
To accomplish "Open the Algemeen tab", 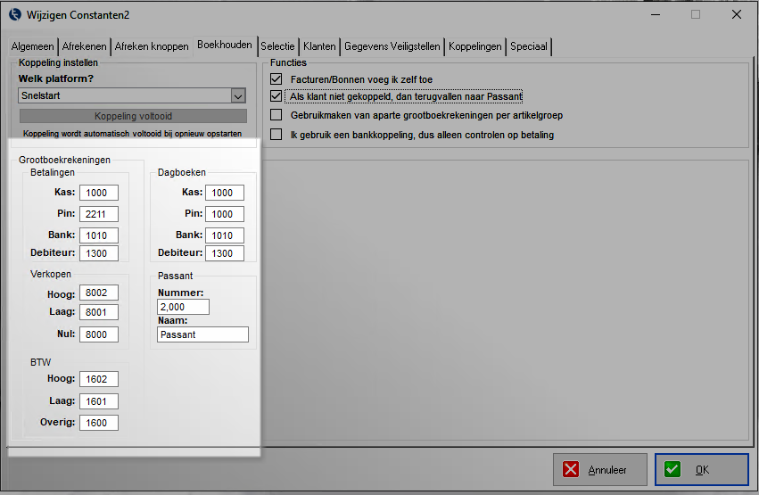I will click(33, 46).
